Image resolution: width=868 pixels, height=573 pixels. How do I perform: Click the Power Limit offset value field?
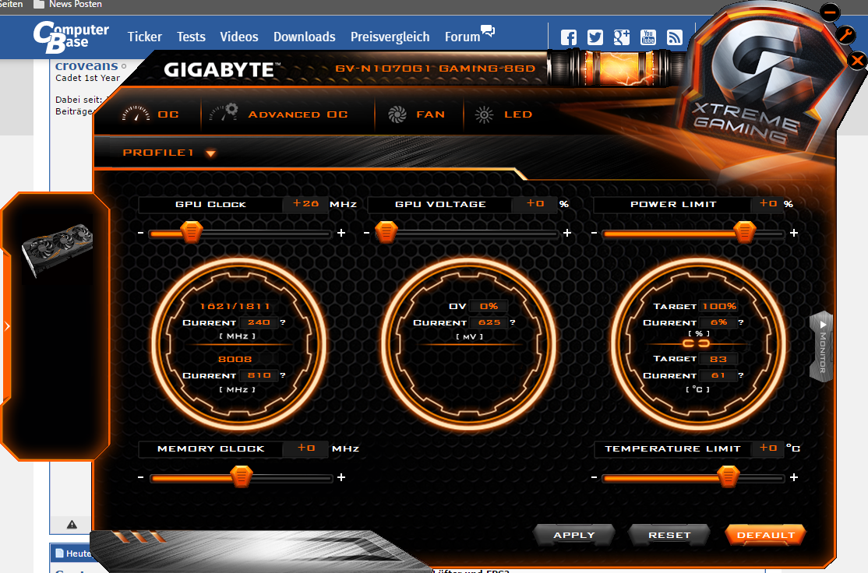[x=767, y=203]
